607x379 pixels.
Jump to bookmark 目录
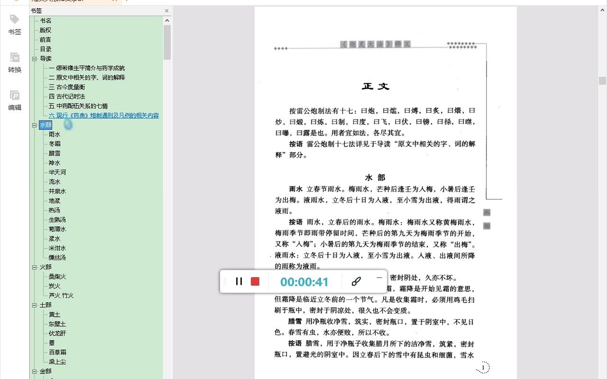pyautogui.click(x=46, y=49)
